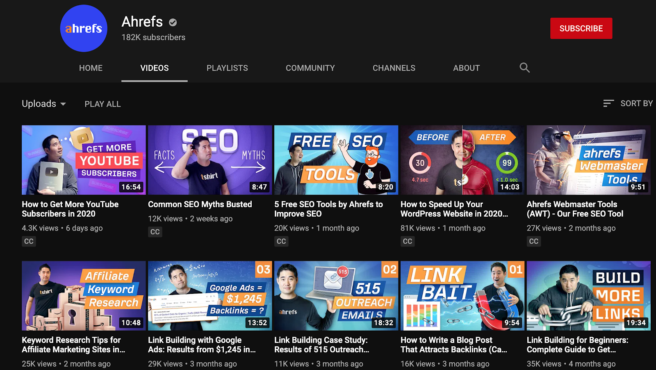Image resolution: width=656 pixels, height=370 pixels.
Task: Open title 'Link Building for Beginners' link
Action: 578,345
